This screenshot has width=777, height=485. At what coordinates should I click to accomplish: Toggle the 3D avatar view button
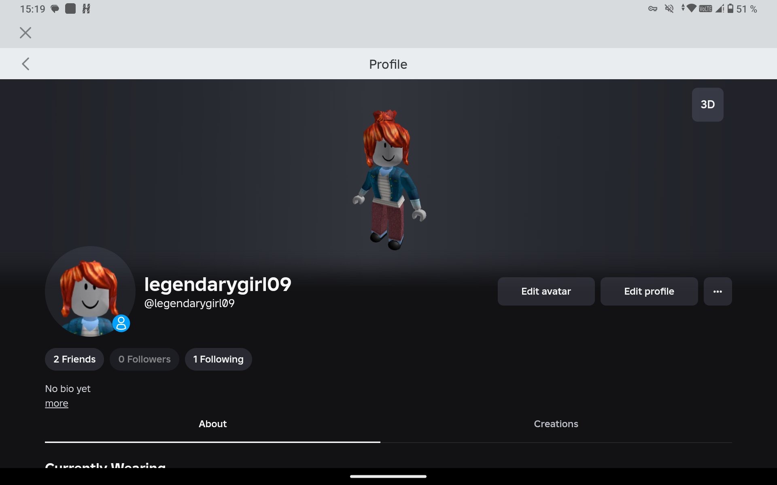point(707,105)
